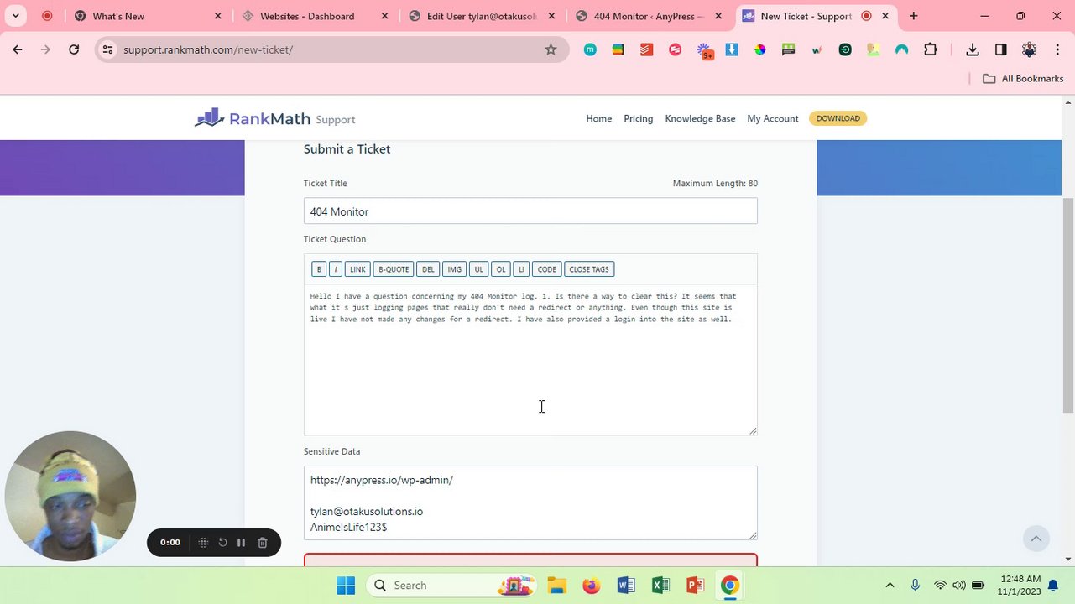The height and width of the screenshot is (604, 1075).
Task: Click the extension icon with the 9+ badge
Action: coord(703,50)
